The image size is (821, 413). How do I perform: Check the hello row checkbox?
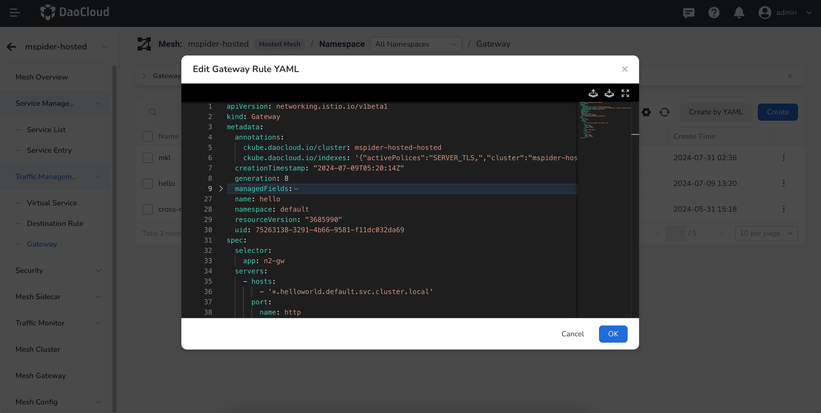[x=148, y=184]
